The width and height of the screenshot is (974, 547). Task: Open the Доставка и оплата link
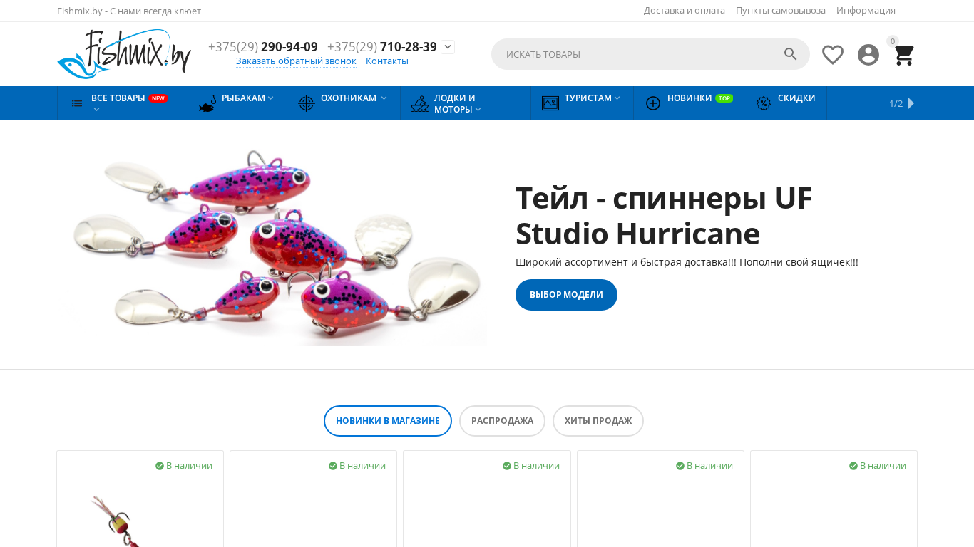coord(685,11)
